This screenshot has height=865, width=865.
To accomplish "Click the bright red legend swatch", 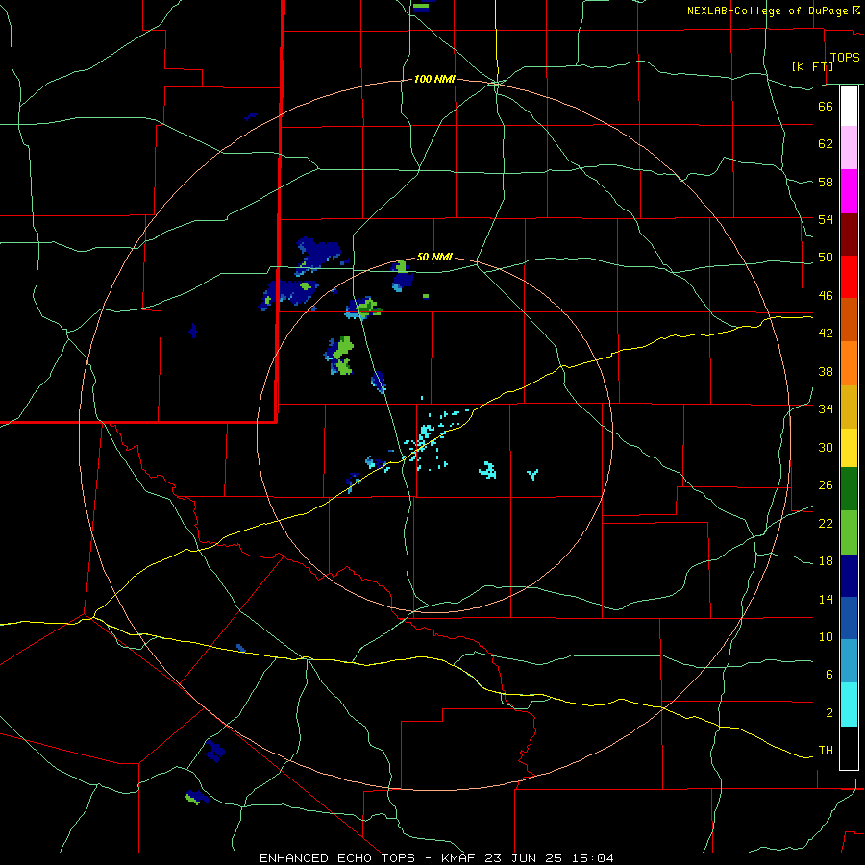I will 849,277.
